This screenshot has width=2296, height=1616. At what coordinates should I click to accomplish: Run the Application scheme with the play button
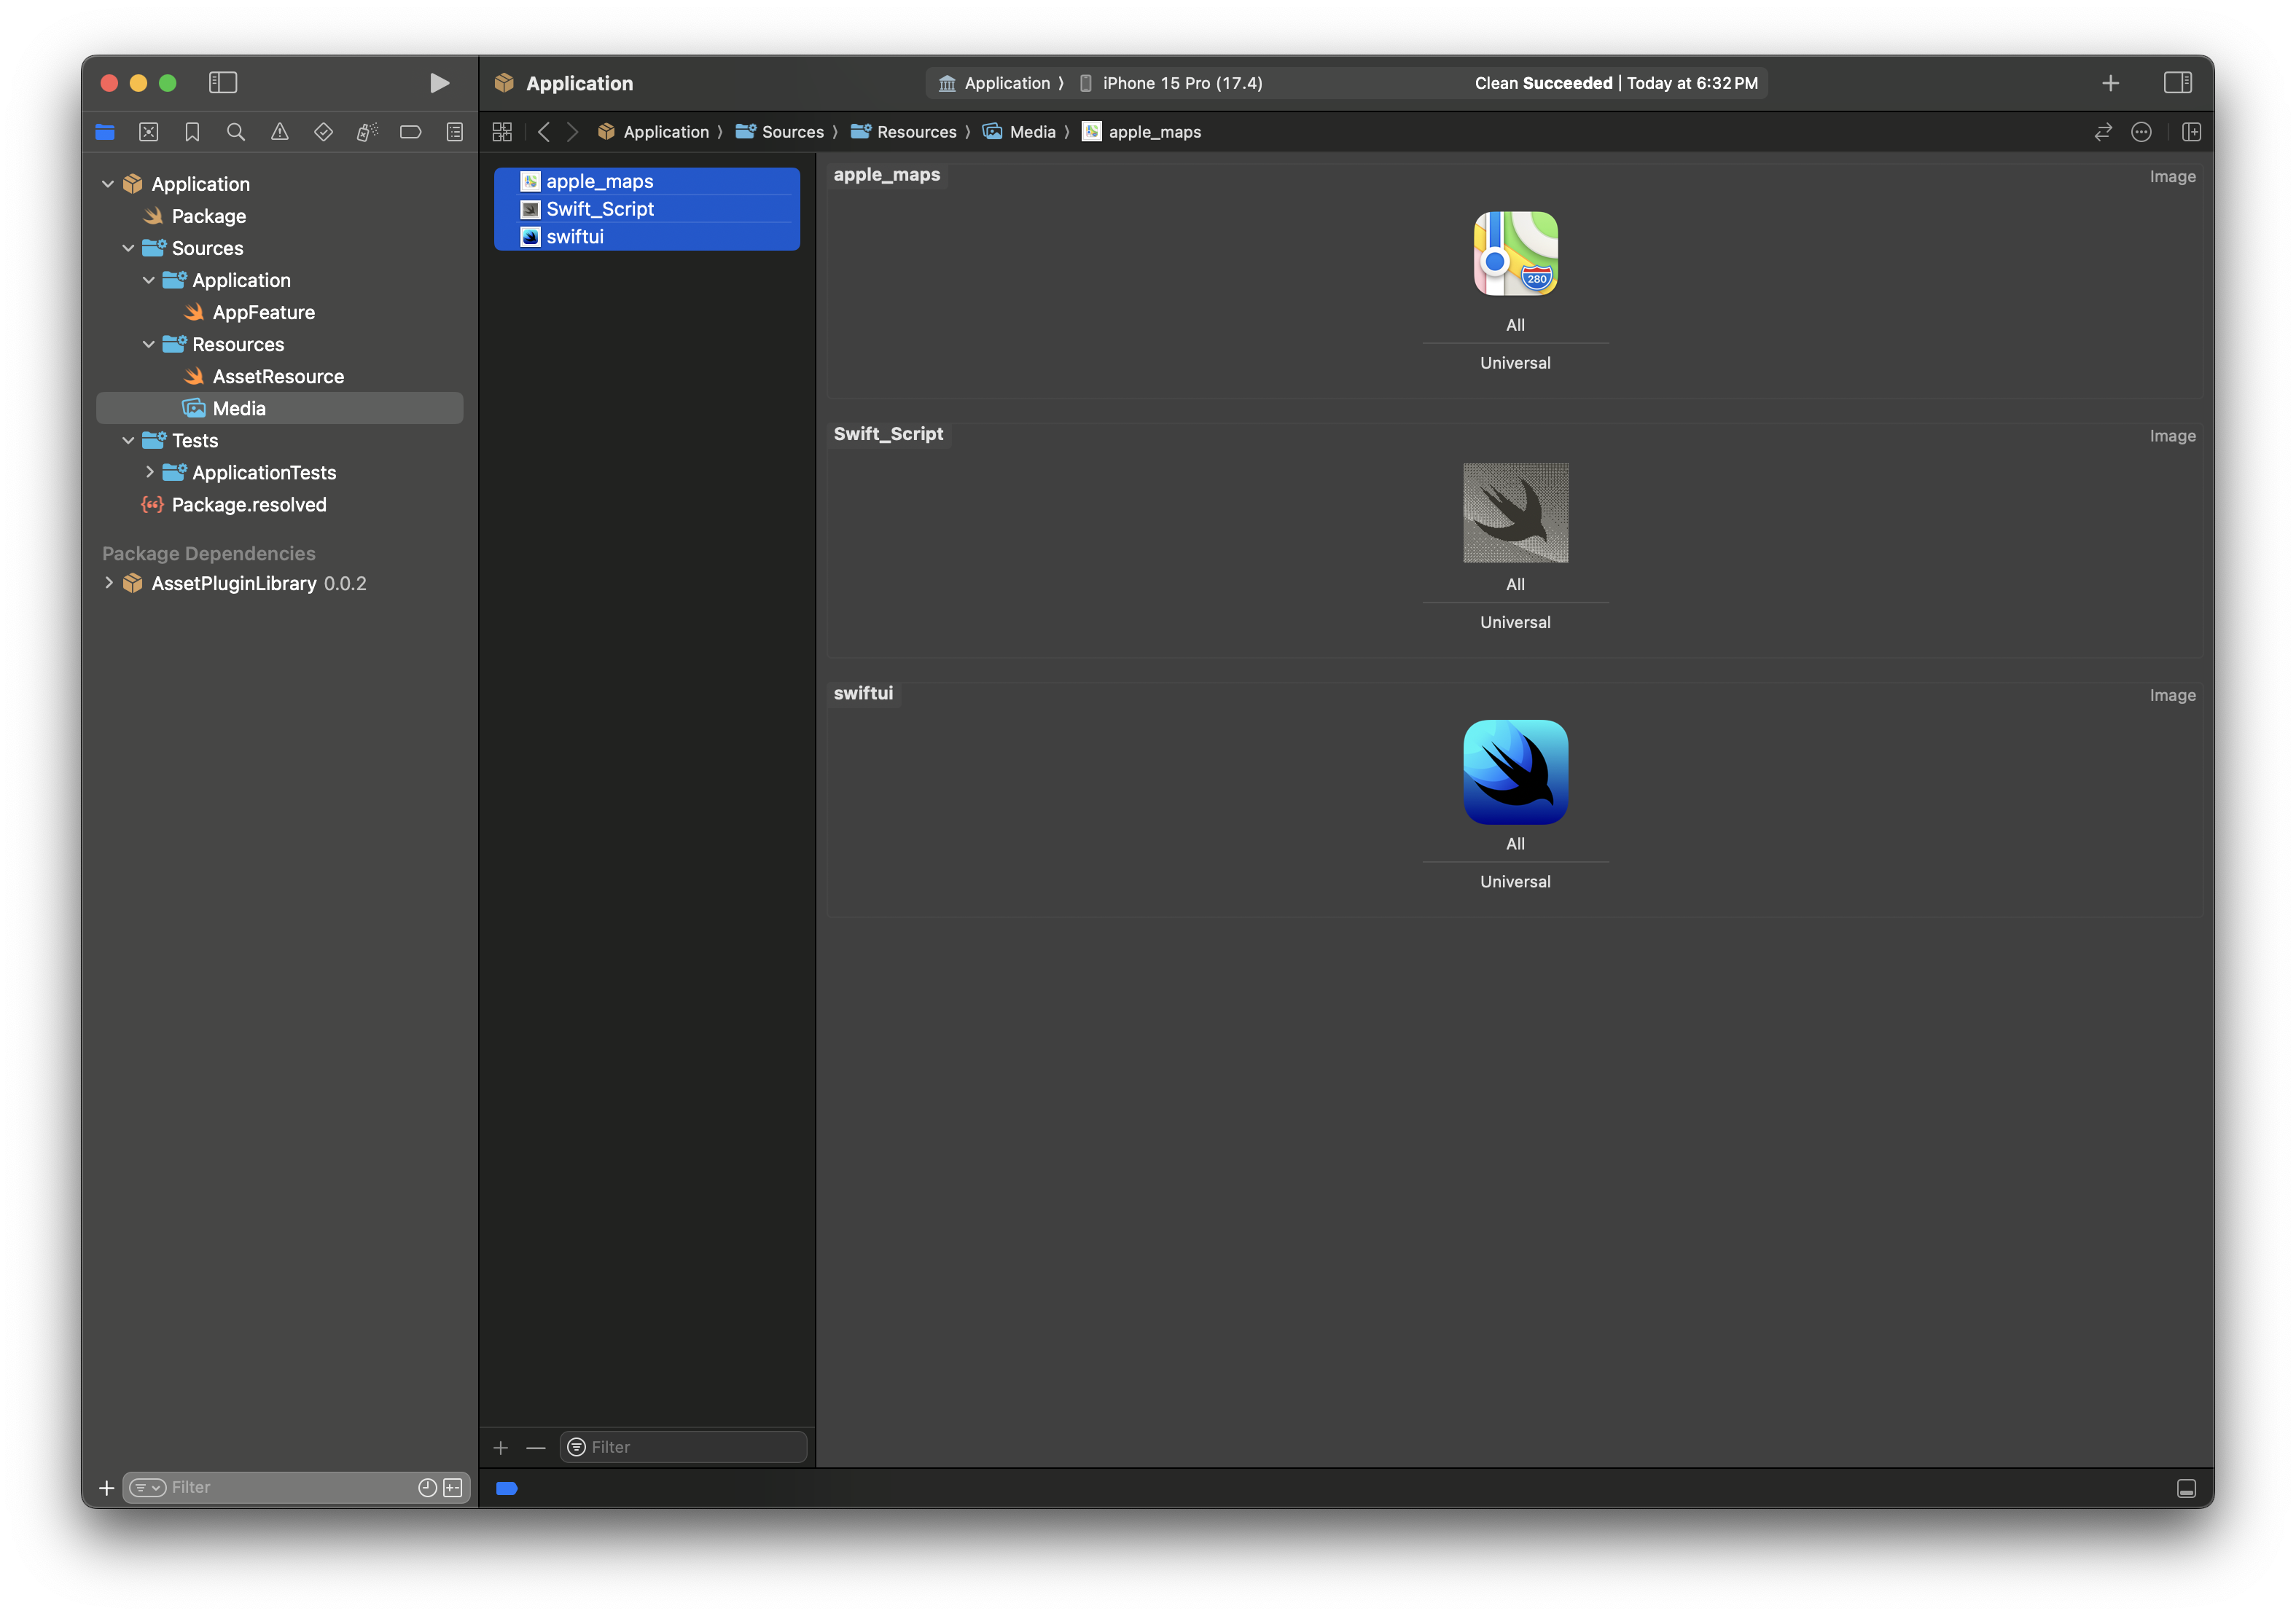[439, 83]
